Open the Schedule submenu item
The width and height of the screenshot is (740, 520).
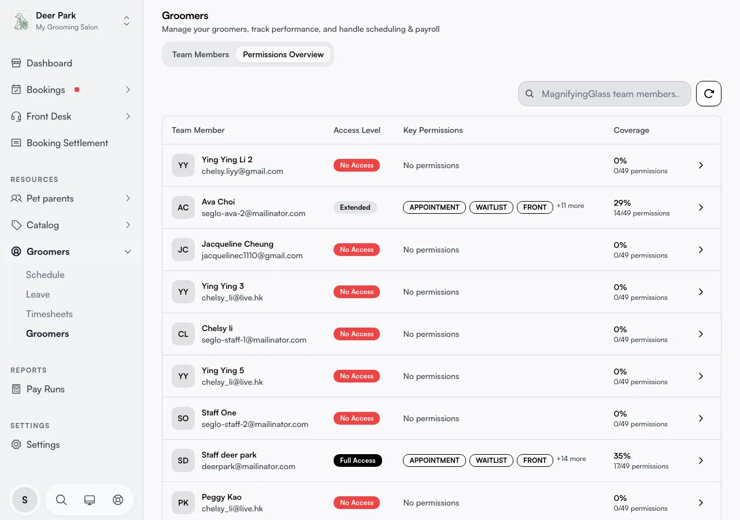point(45,274)
